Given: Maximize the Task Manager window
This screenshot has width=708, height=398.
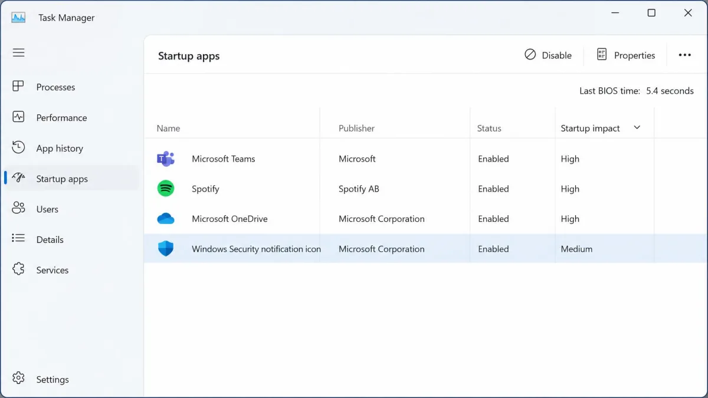Looking at the screenshot, I should pos(651,13).
